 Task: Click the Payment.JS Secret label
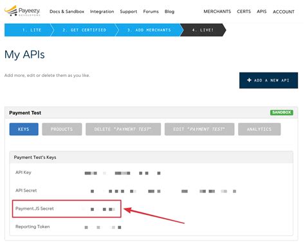tap(35, 209)
